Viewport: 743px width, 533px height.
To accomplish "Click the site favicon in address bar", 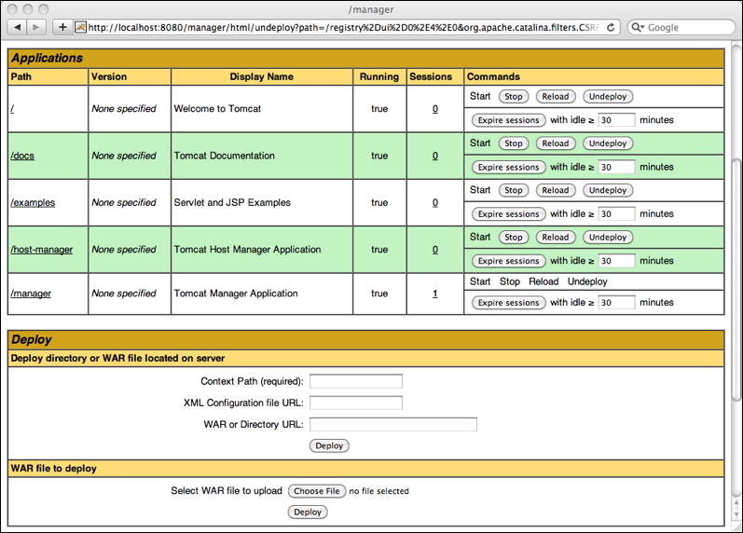I will coord(80,27).
